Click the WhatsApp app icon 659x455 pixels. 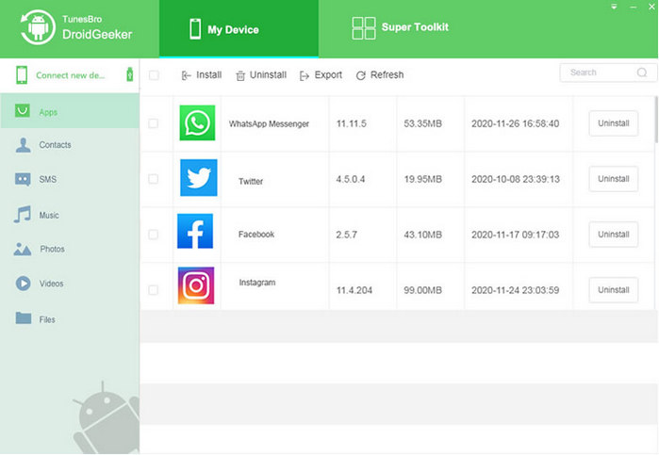(x=197, y=122)
